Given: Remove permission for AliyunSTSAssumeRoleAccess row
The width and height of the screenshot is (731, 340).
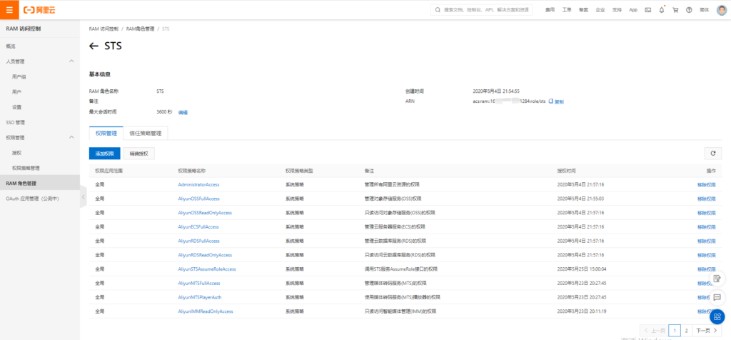Looking at the screenshot, I should coord(706,269).
